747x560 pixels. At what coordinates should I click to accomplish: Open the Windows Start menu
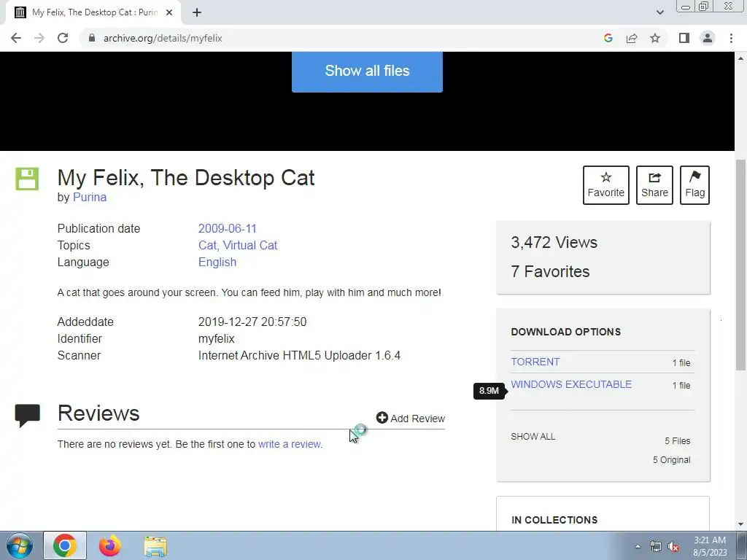click(20, 545)
